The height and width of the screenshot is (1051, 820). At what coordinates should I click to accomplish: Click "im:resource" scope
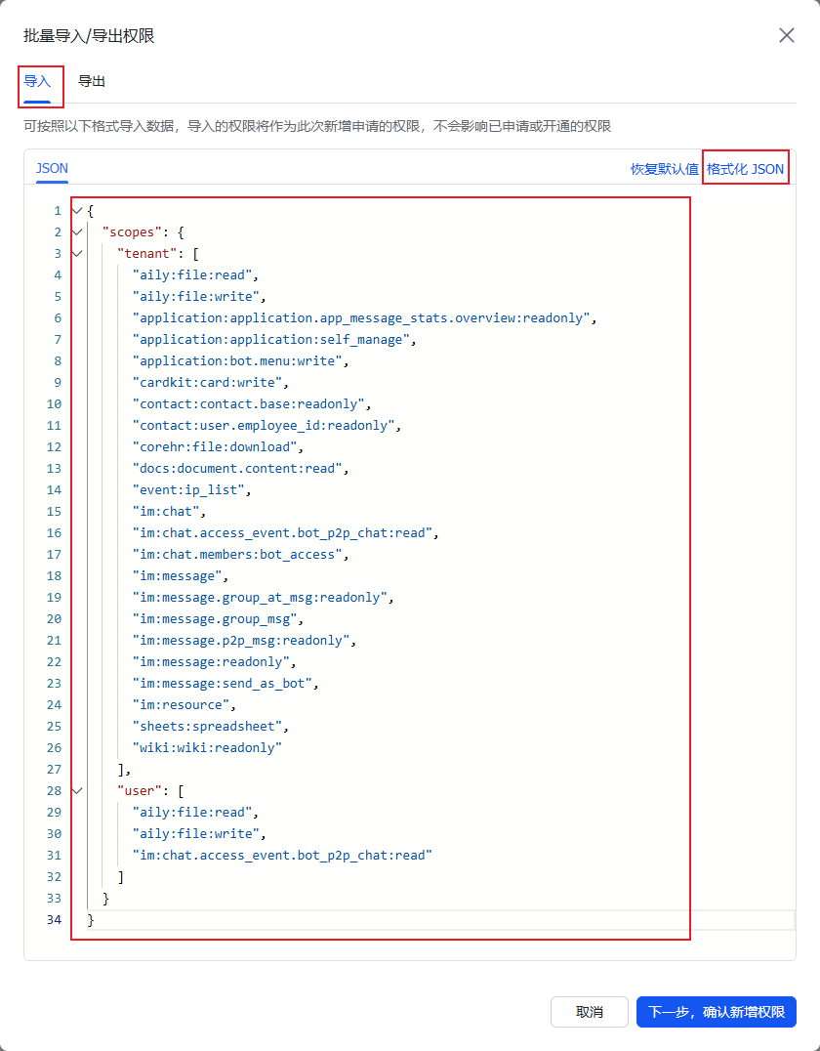(x=181, y=704)
